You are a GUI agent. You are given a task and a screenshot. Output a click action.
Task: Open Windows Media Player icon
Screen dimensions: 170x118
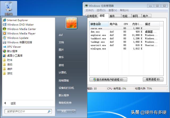(5, 33)
